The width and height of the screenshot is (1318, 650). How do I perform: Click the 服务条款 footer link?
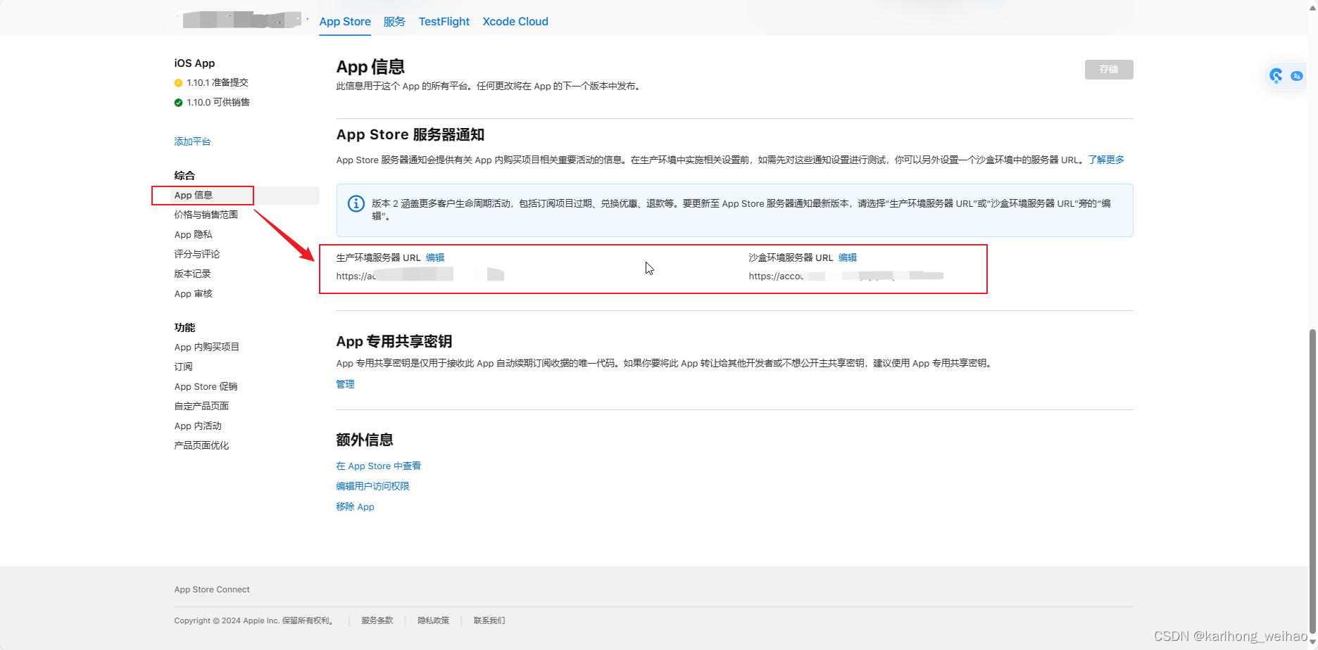(x=377, y=620)
